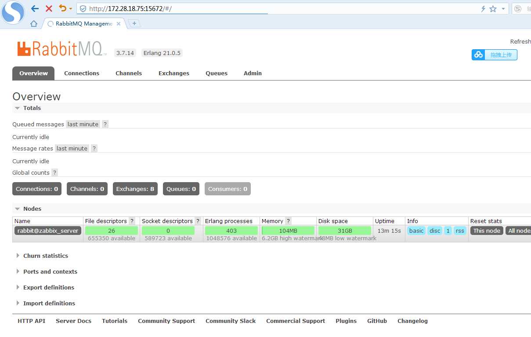
Task: Change Message rates 'last minute' range
Action: pyautogui.click(x=72, y=149)
